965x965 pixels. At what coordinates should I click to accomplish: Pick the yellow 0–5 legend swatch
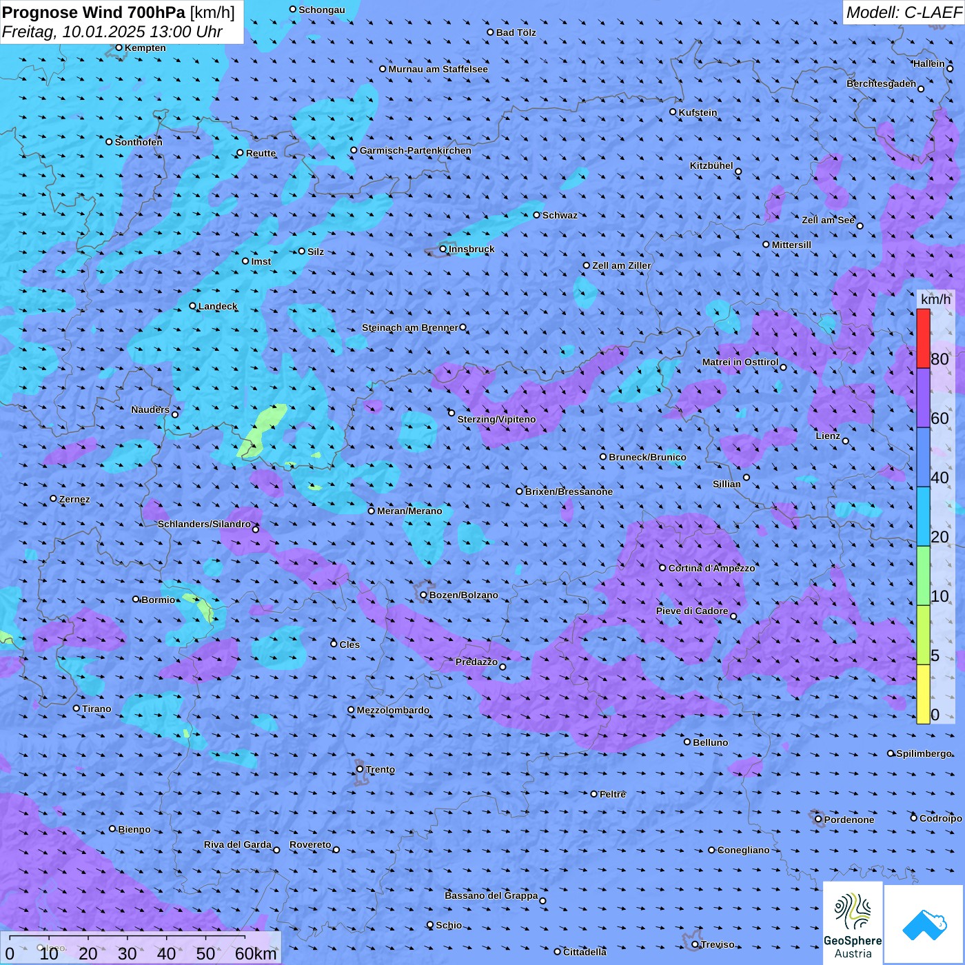(x=923, y=694)
